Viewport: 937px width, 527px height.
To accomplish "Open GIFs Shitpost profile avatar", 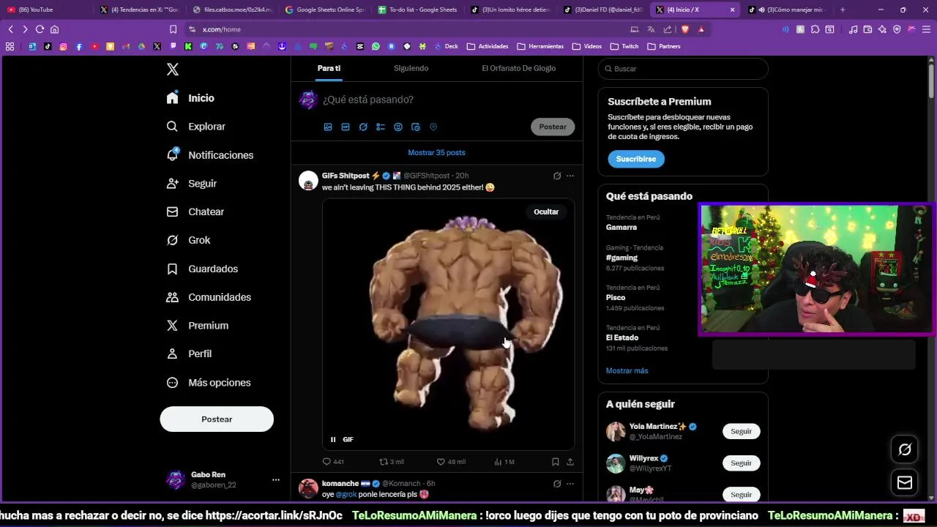I will pos(308,180).
